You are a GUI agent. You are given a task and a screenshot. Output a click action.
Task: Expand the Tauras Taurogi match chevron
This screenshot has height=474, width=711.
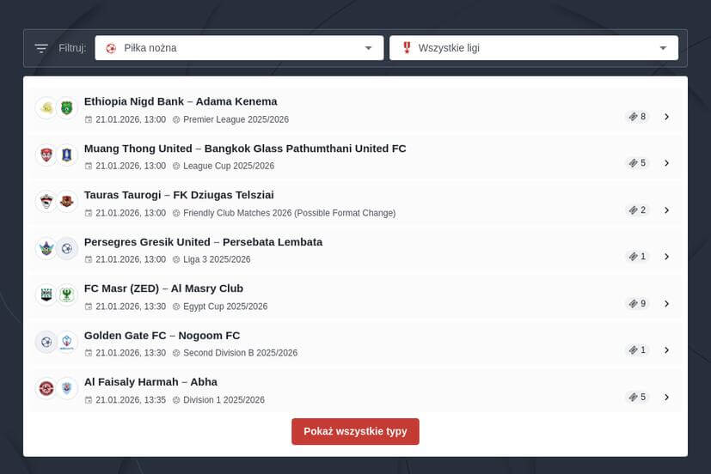click(667, 210)
